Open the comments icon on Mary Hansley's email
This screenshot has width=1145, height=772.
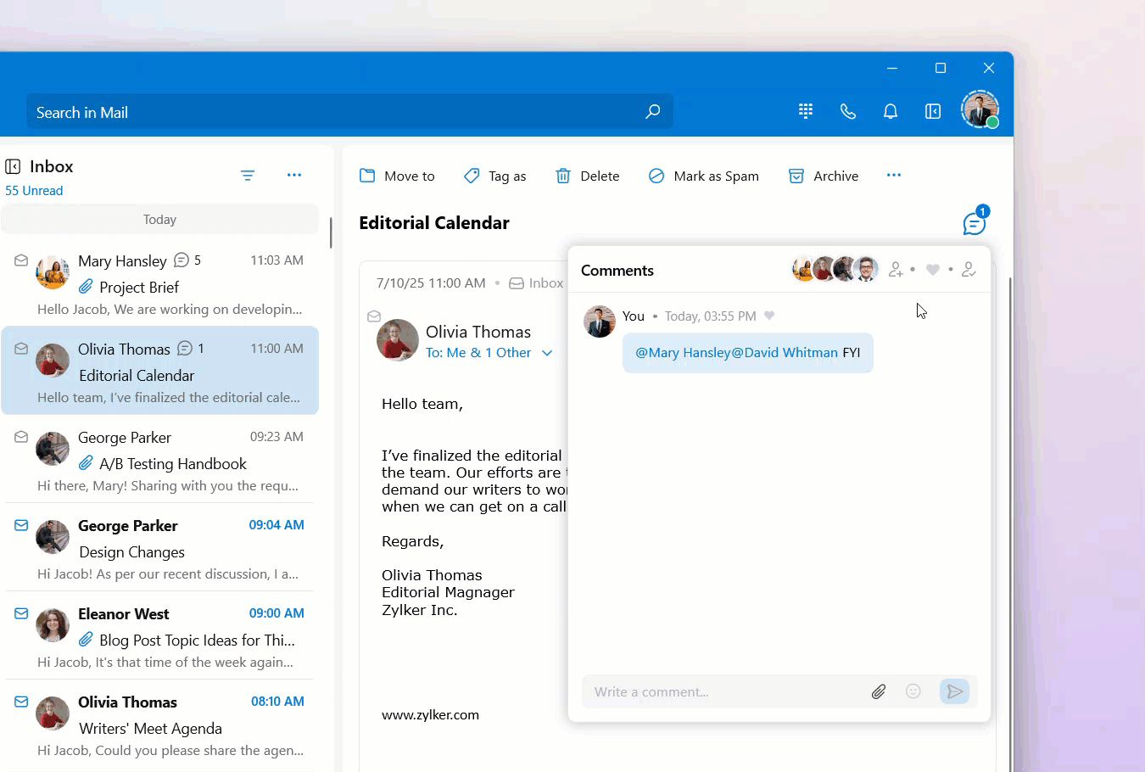tap(182, 260)
